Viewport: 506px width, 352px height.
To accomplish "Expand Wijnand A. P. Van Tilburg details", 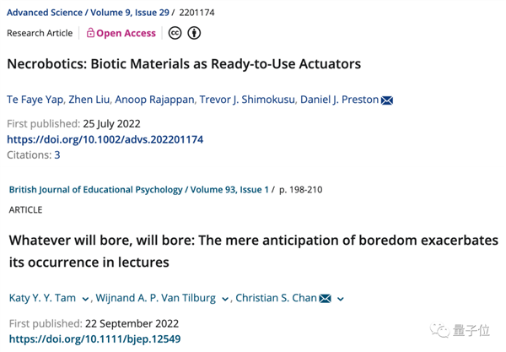I will tap(225, 300).
